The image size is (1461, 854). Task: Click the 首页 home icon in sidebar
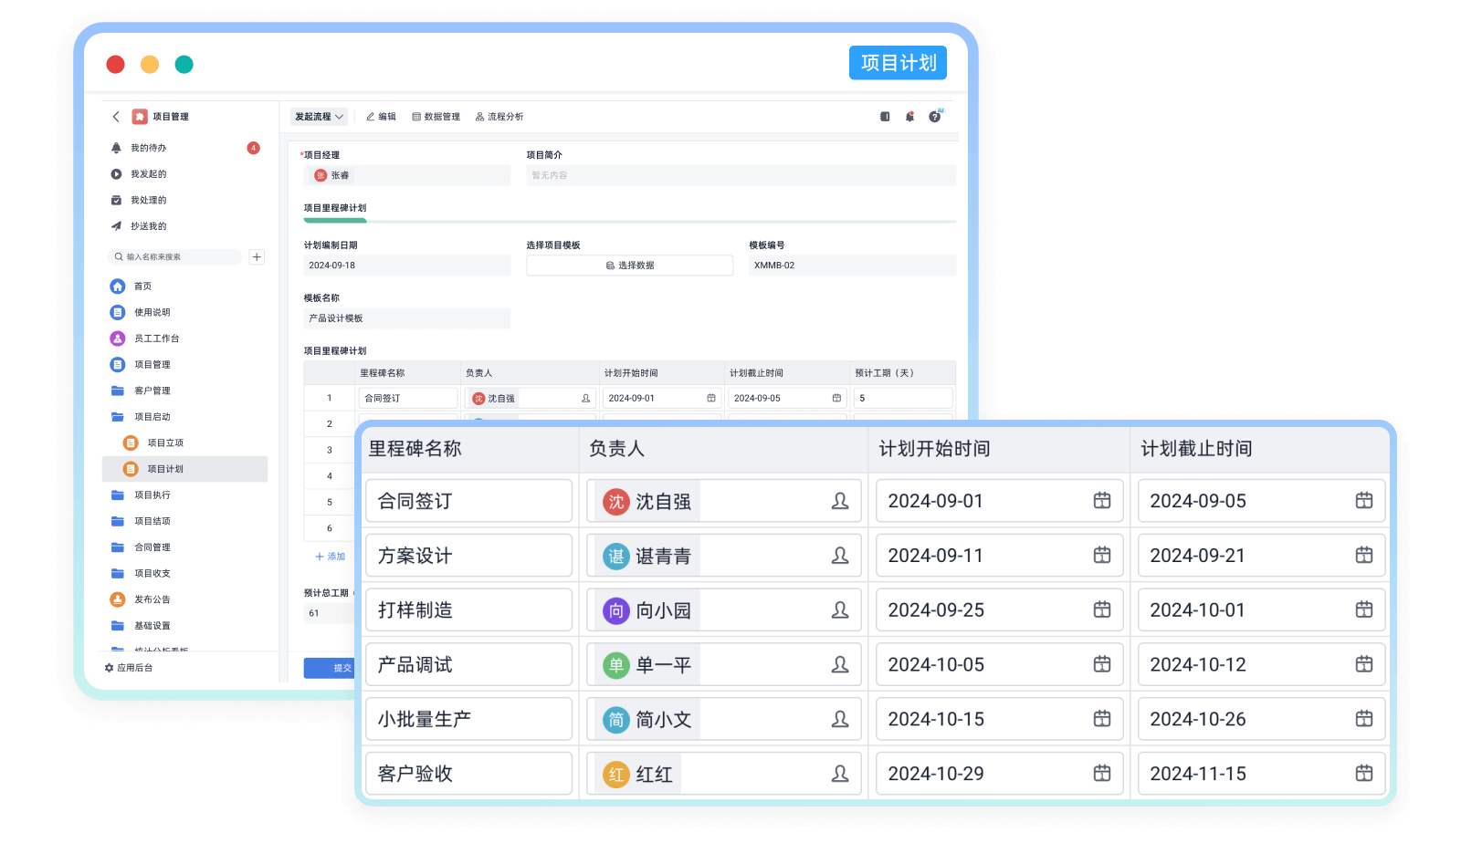pyautogui.click(x=118, y=286)
